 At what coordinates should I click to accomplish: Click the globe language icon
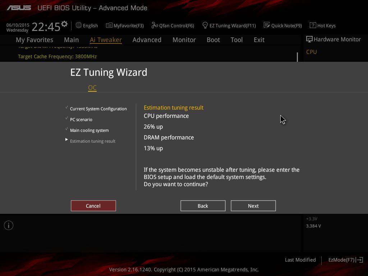coord(79,26)
